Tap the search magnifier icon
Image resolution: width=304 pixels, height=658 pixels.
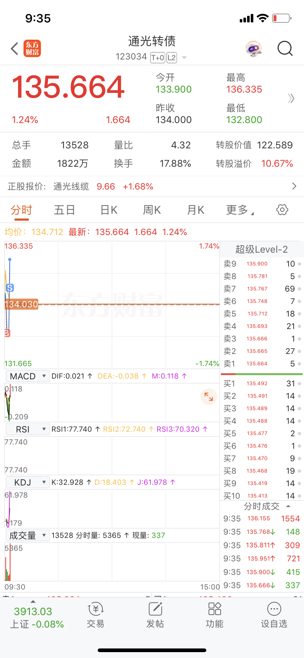(285, 48)
